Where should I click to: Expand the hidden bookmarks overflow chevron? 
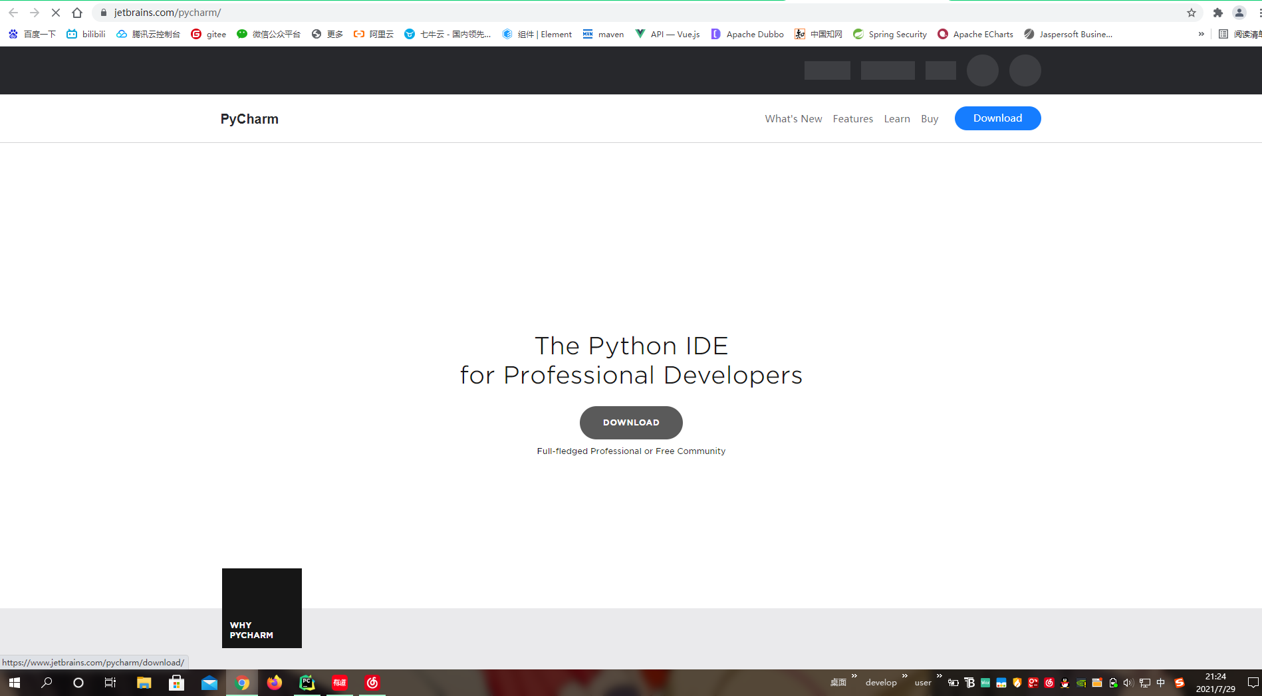pos(1201,34)
